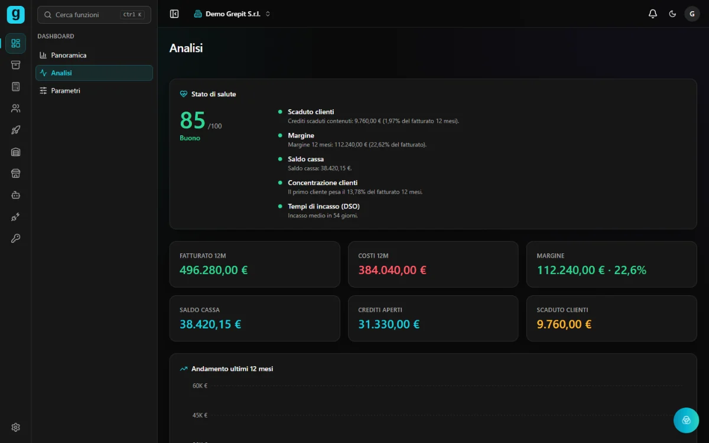Open the robot automation section
Viewport: 709px width, 443px height.
click(x=15, y=195)
